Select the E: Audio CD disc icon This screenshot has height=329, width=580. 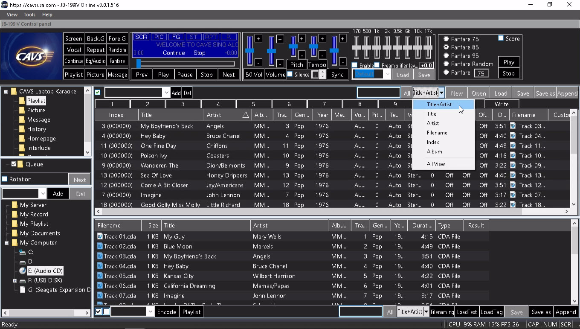point(23,271)
